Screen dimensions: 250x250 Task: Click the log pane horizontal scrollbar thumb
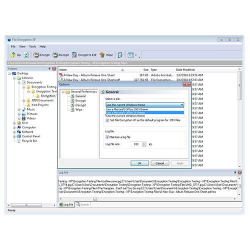[x=95, y=198]
